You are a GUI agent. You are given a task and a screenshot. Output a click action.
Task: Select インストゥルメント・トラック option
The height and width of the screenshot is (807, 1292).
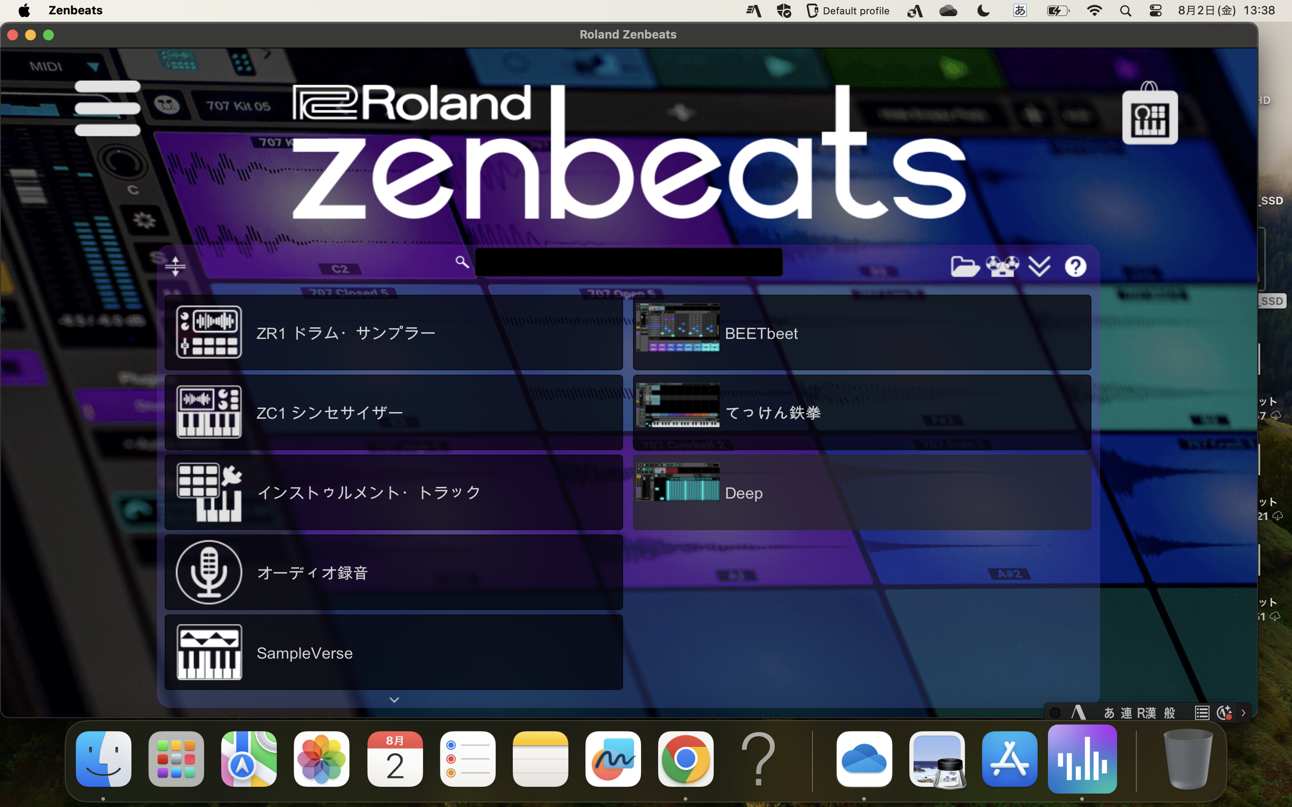point(393,492)
